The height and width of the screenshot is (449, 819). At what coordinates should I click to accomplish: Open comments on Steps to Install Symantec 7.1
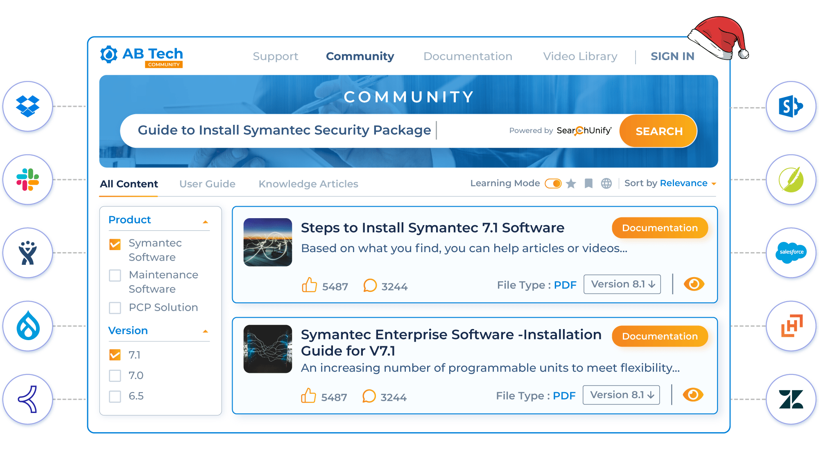(x=370, y=285)
